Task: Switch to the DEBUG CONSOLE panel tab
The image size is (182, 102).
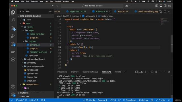Action: point(90,72)
